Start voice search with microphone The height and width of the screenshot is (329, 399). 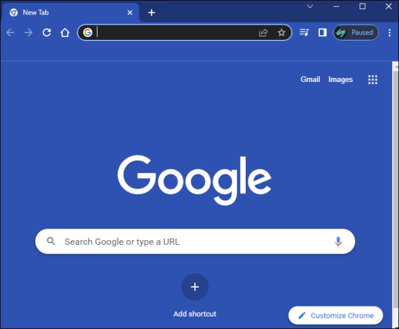(338, 242)
